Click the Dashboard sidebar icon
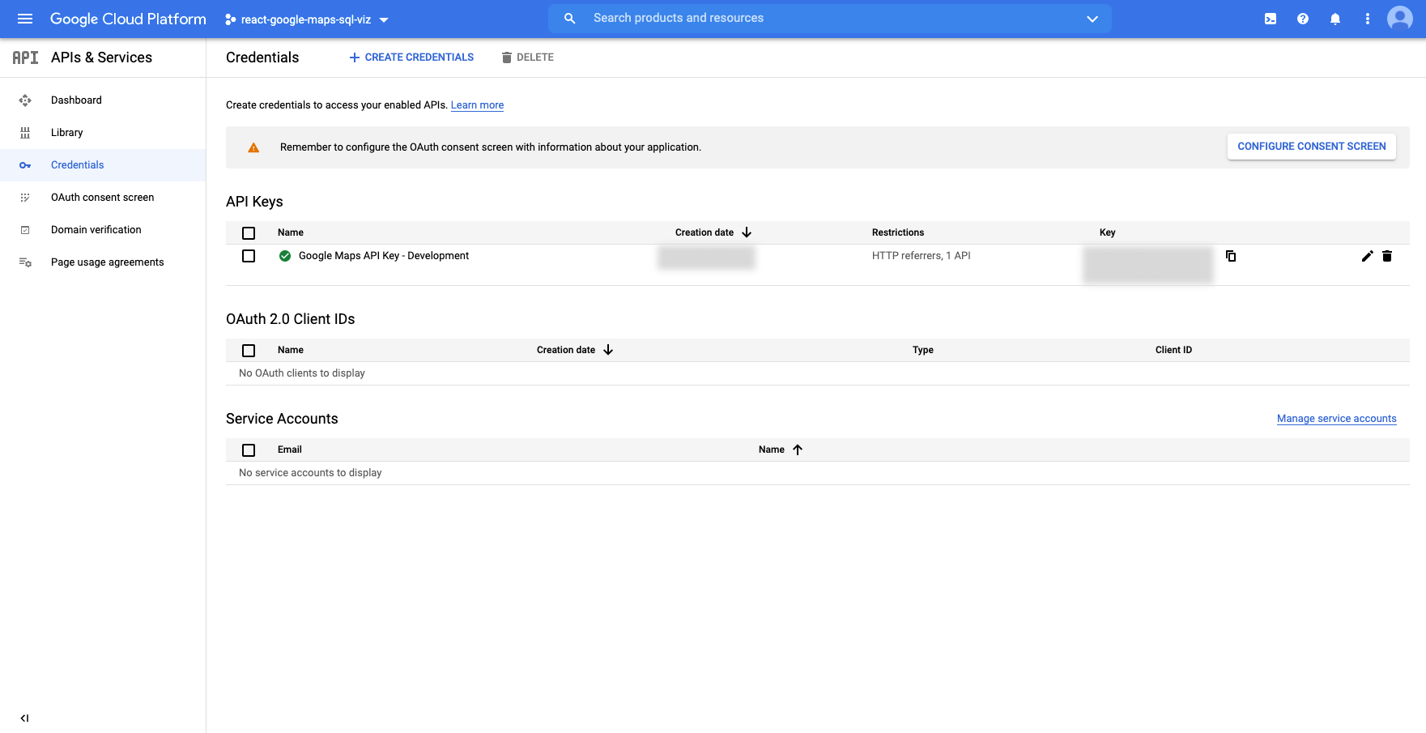 (25, 100)
